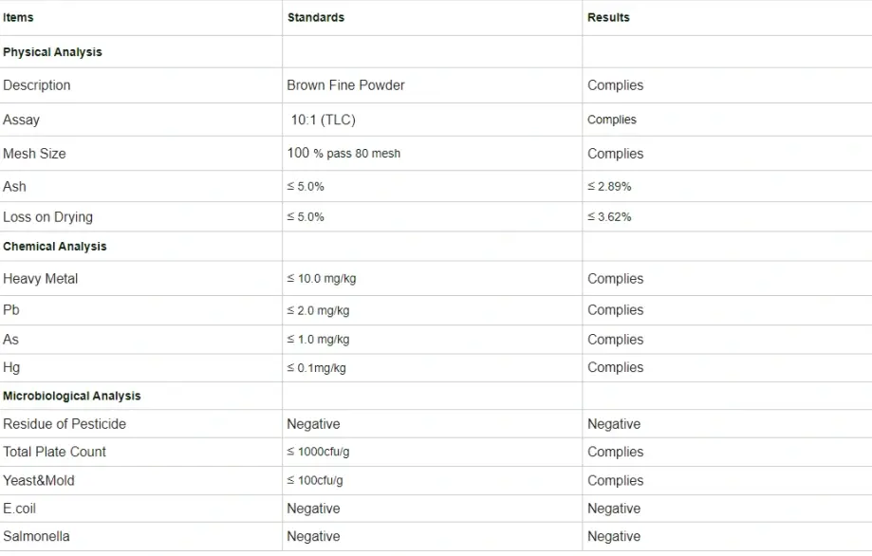Click the Standards column header
The height and width of the screenshot is (556, 872).
(x=316, y=17)
